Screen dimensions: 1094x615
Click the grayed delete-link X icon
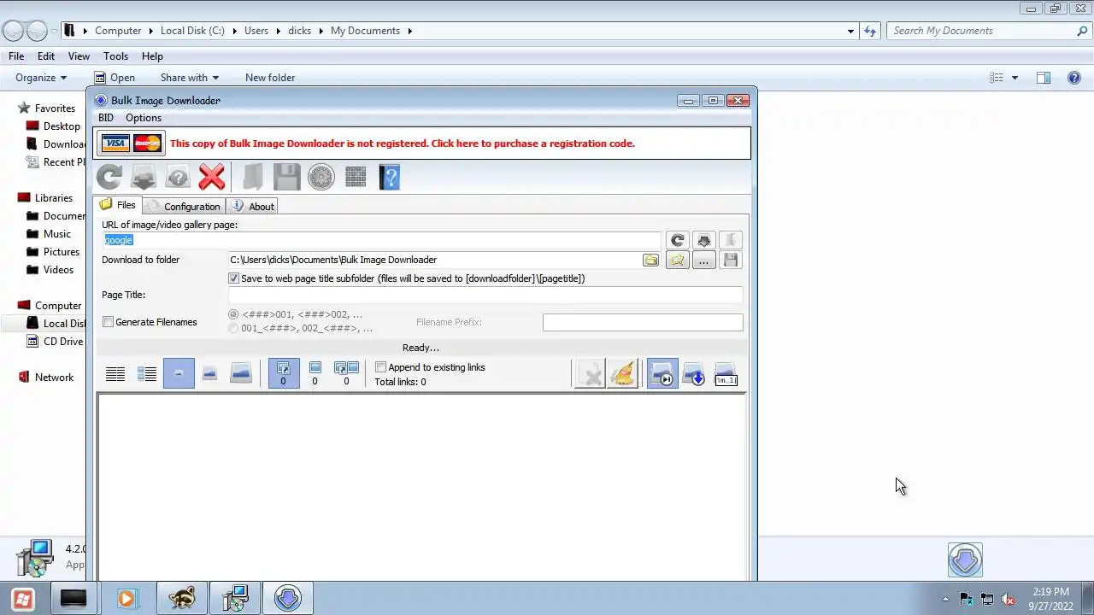590,374
